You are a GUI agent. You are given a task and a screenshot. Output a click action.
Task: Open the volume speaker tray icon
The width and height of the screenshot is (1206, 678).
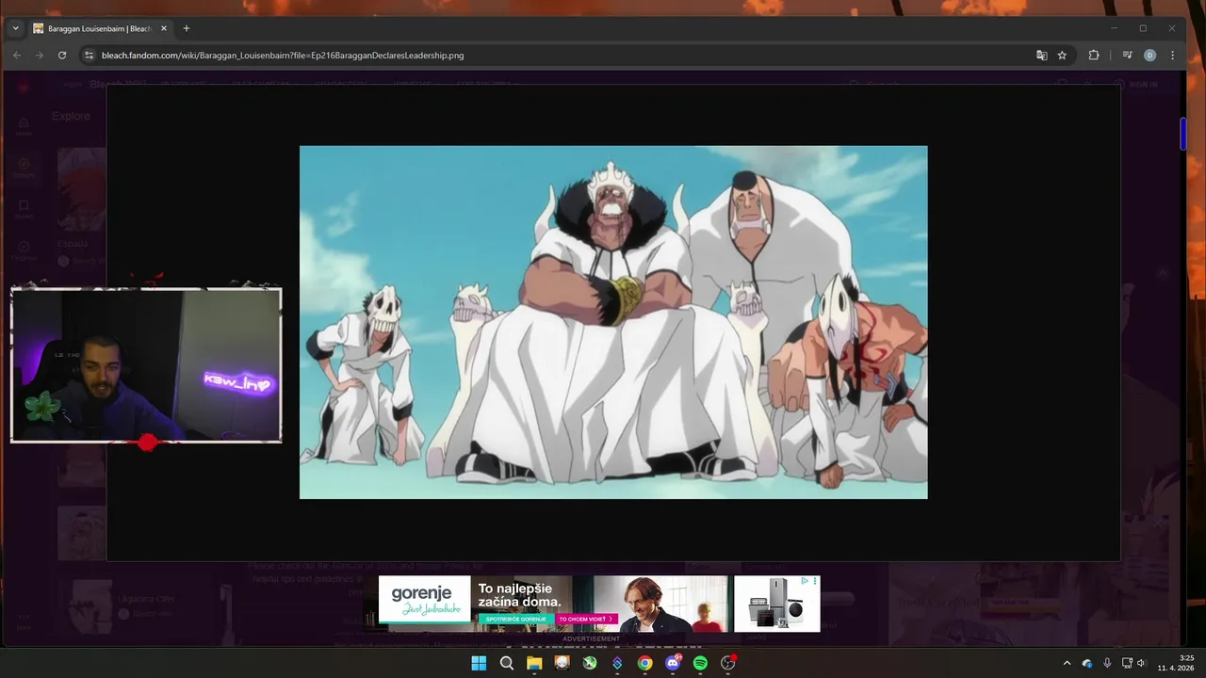(1141, 663)
